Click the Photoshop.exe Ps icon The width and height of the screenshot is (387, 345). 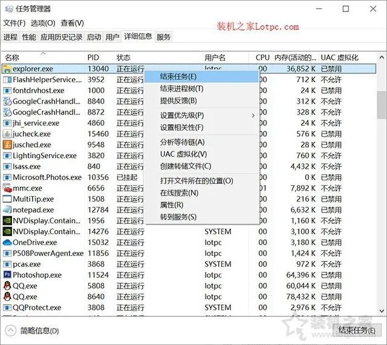(x=7, y=275)
